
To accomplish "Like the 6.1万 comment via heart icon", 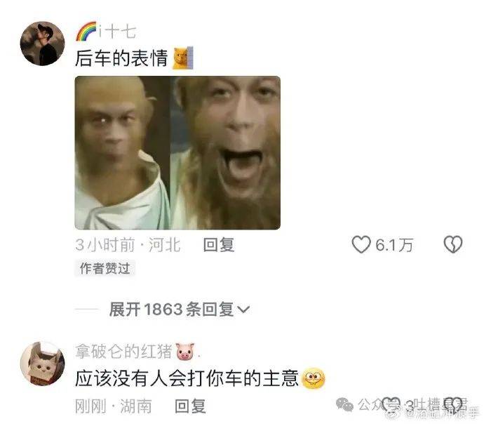I will tap(361, 244).
